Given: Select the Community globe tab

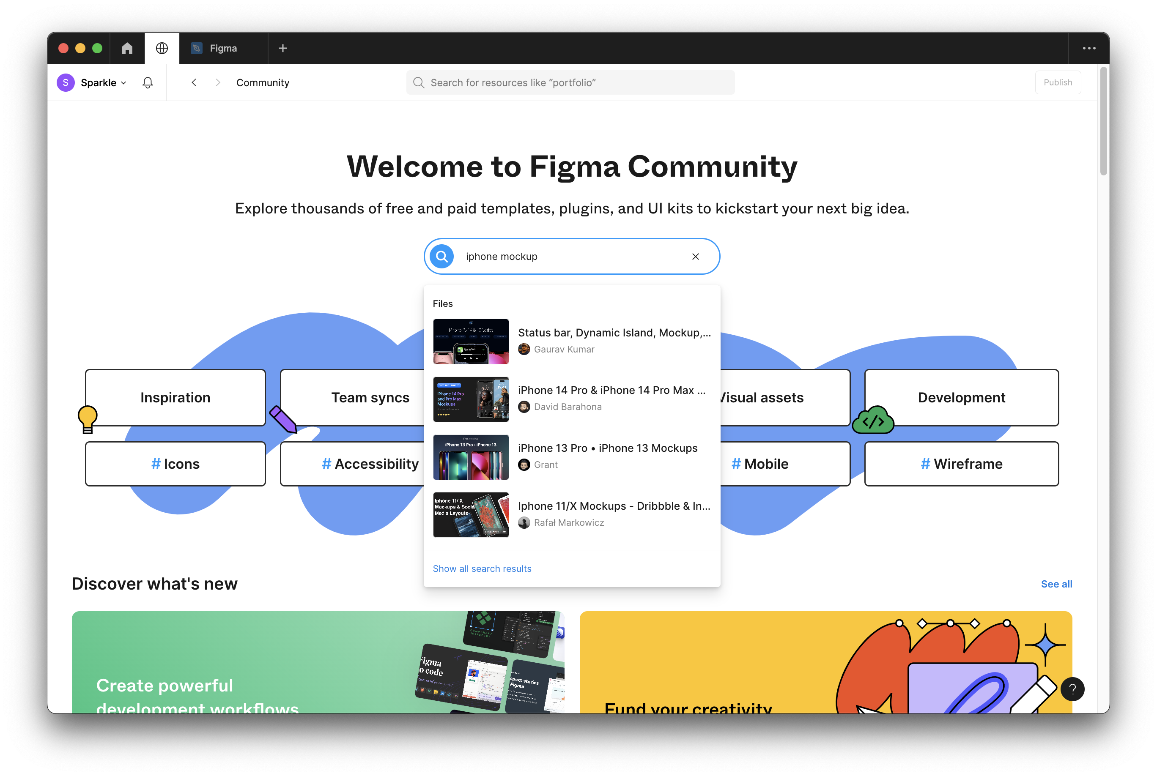Looking at the screenshot, I should tap(162, 48).
